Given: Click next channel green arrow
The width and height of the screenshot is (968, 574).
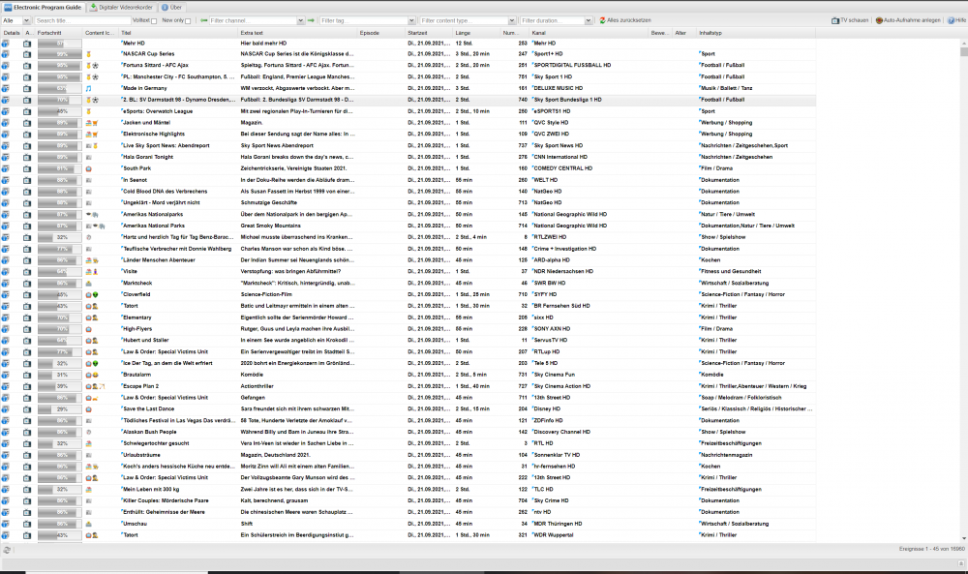Looking at the screenshot, I should [x=311, y=20].
